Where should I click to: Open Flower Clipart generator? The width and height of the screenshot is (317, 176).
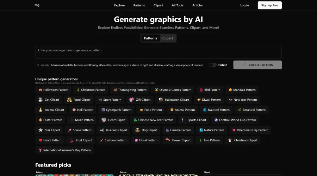178,140
